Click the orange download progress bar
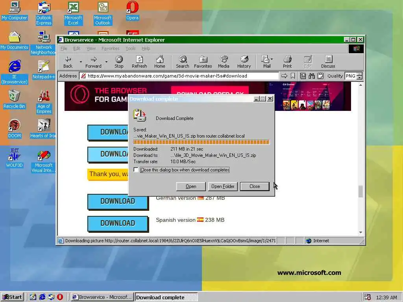This screenshot has width=403, height=302. tap(201, 142)
